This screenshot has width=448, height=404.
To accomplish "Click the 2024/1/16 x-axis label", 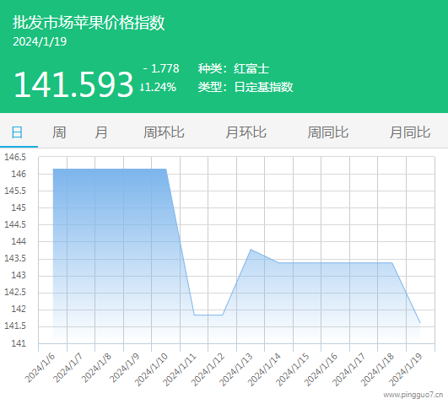I will coord(321,369).
